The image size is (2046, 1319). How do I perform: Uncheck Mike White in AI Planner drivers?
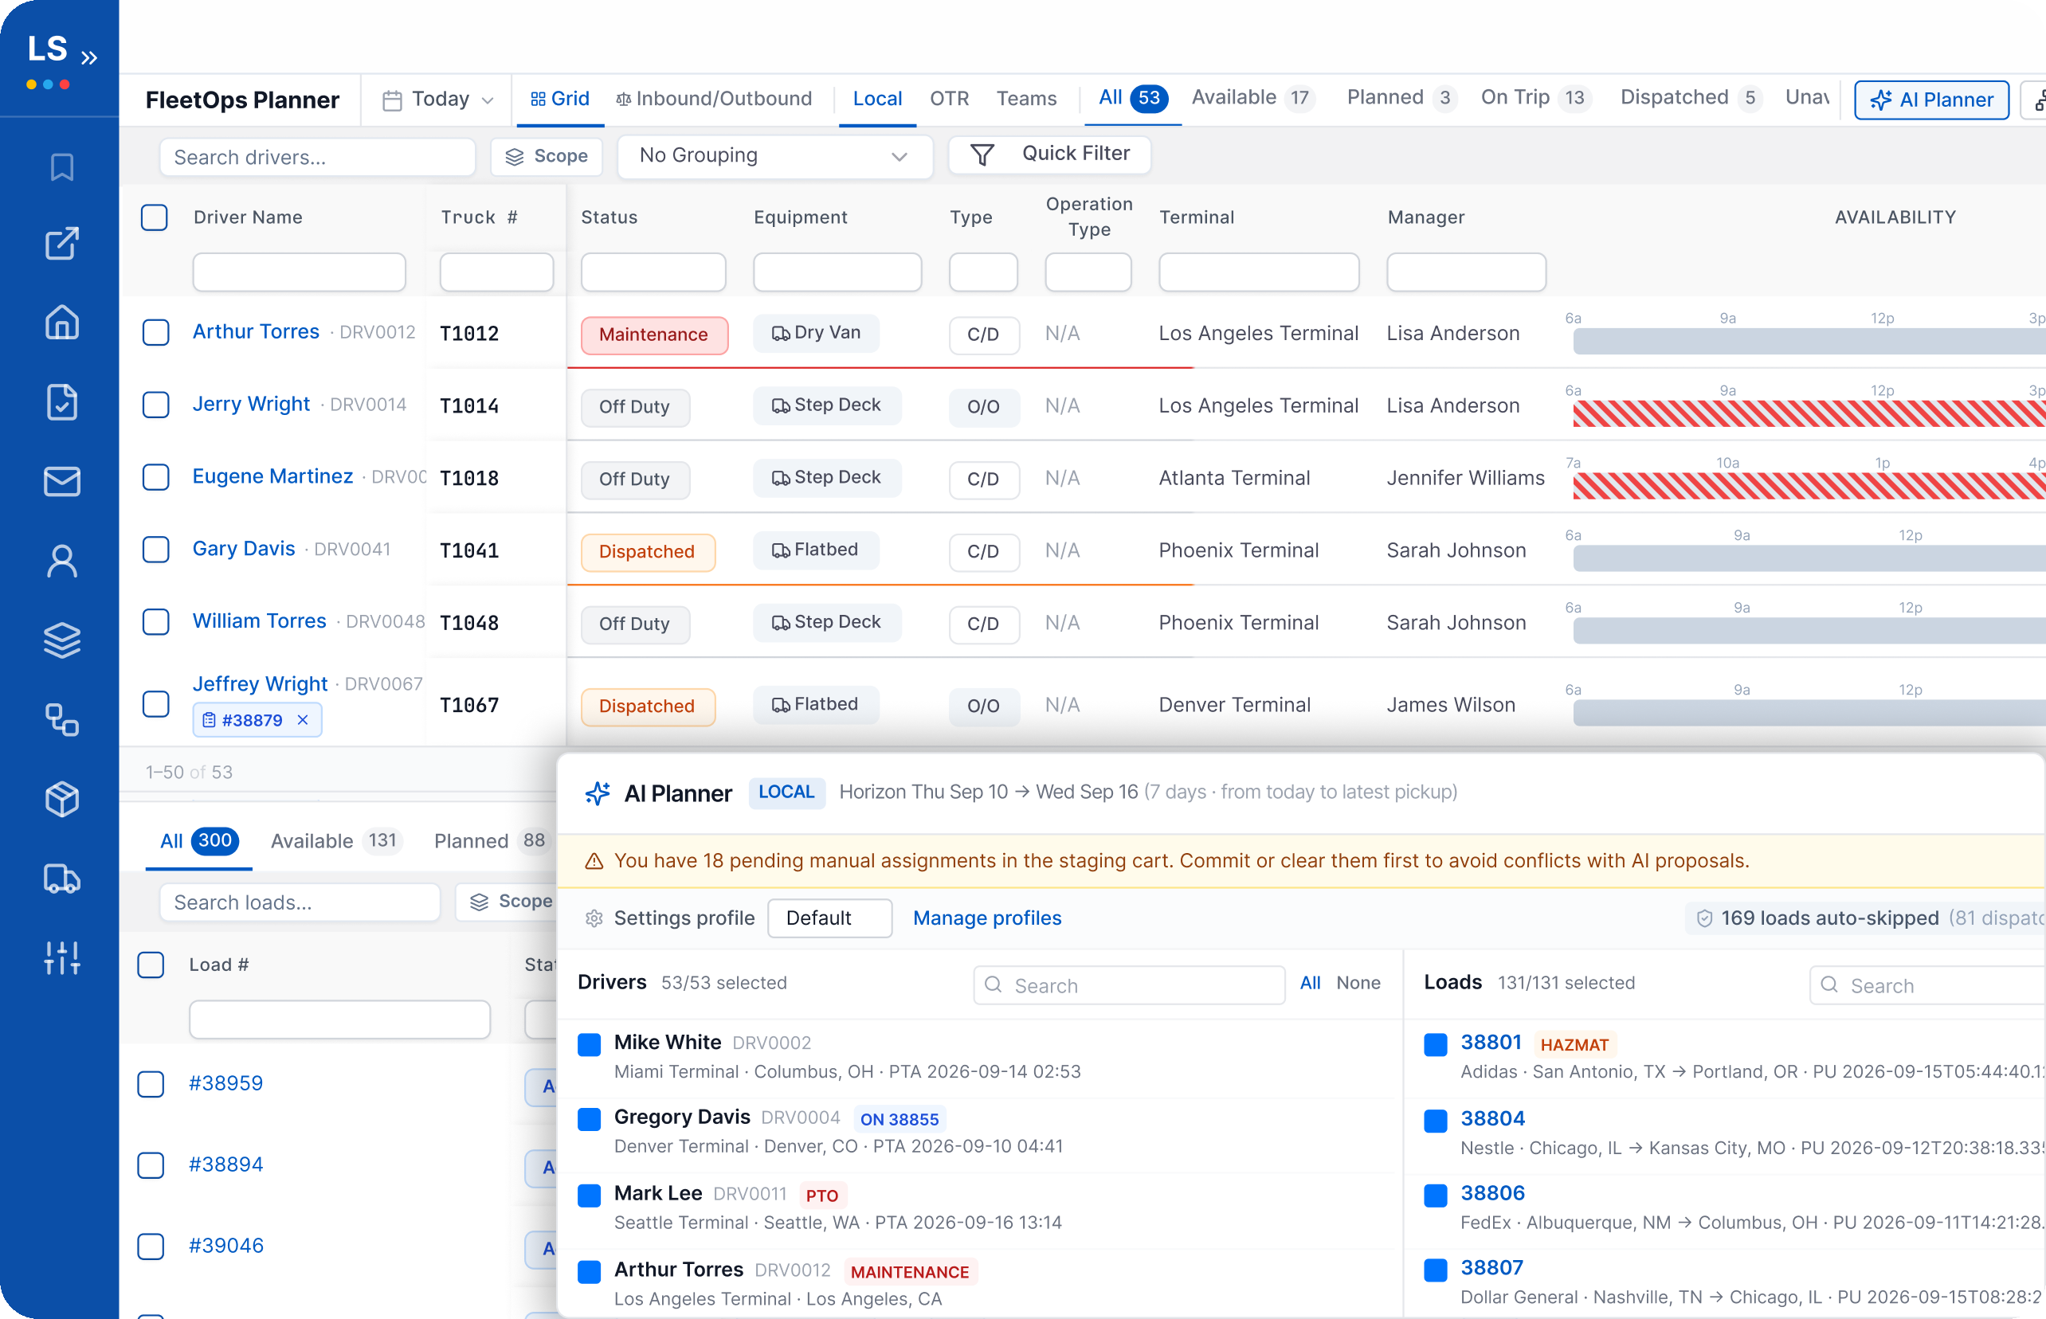[x=589, y=1044]
